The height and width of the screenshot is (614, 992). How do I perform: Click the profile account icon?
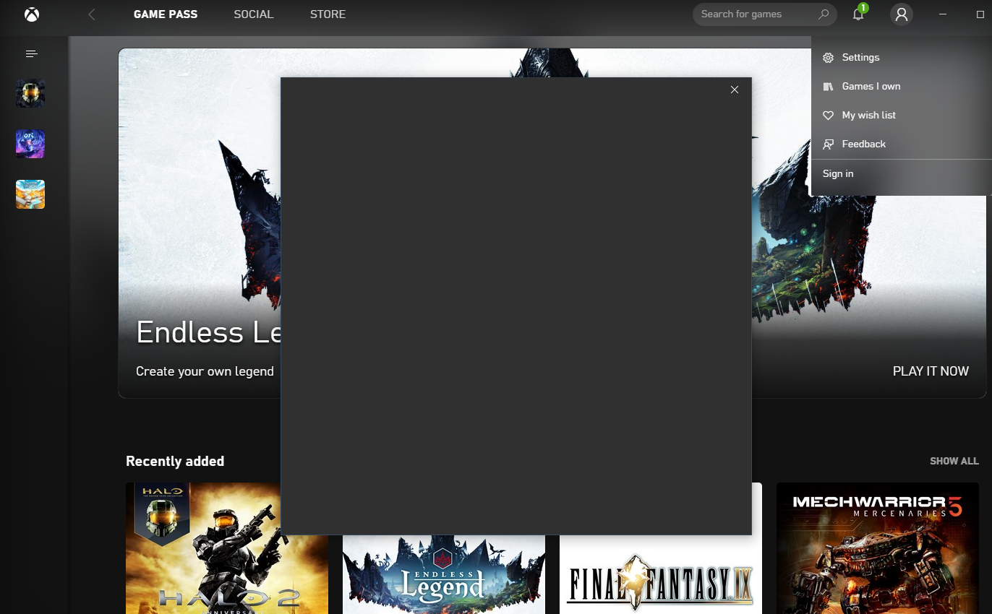click(901, 14)
